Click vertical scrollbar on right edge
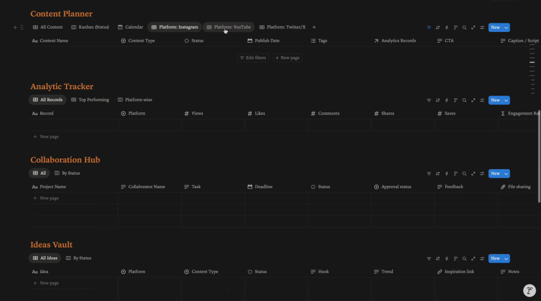The width and height of the screenshot is (541, 301). (x=539, y=157)
